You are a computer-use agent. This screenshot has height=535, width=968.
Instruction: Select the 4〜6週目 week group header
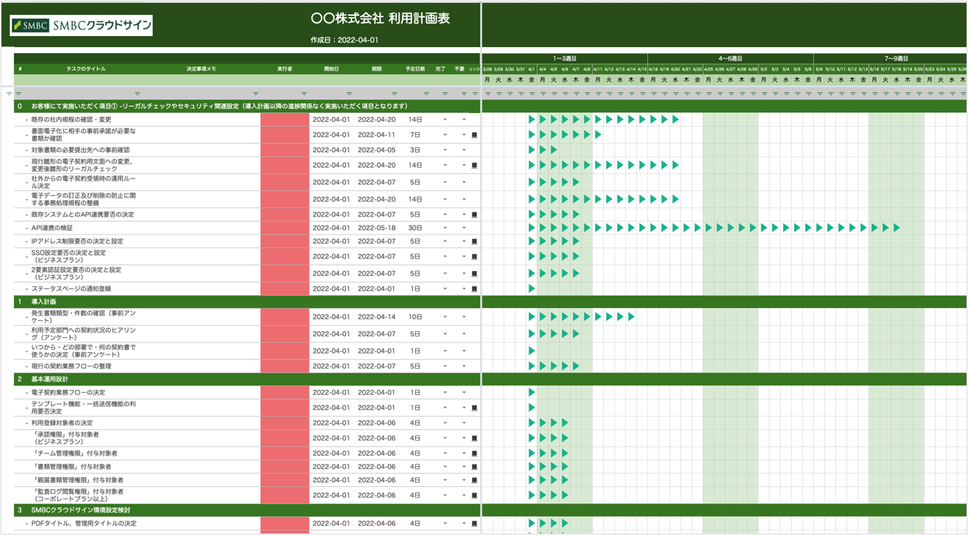point(730,58)
